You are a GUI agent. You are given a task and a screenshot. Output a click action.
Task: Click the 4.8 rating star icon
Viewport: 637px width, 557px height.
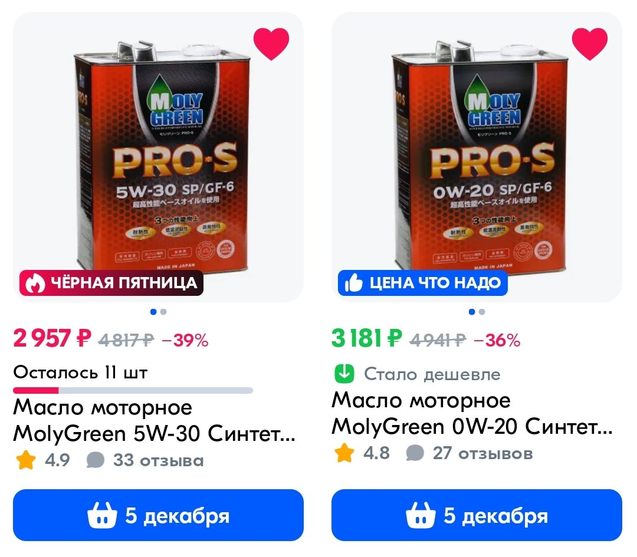click(344, 453)
